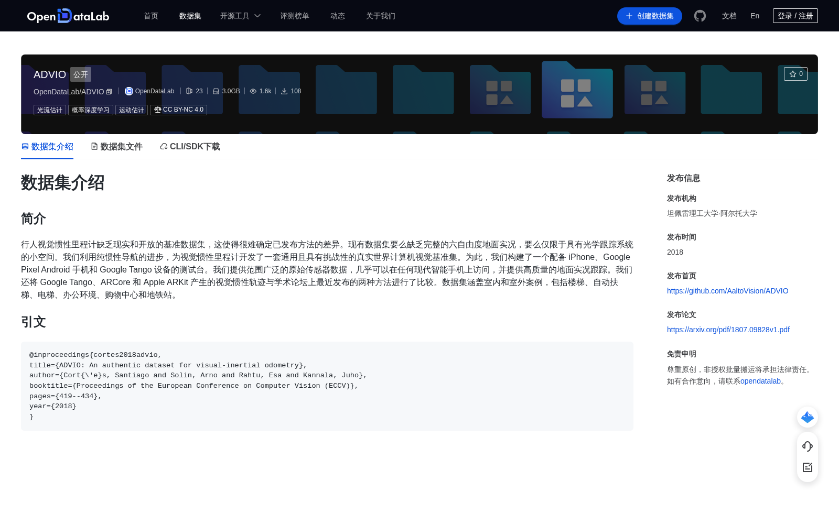Screen dimensions: 839x524
Task: Click the download count icon 108
Action: pyautogui.click(x=284, y=91)
